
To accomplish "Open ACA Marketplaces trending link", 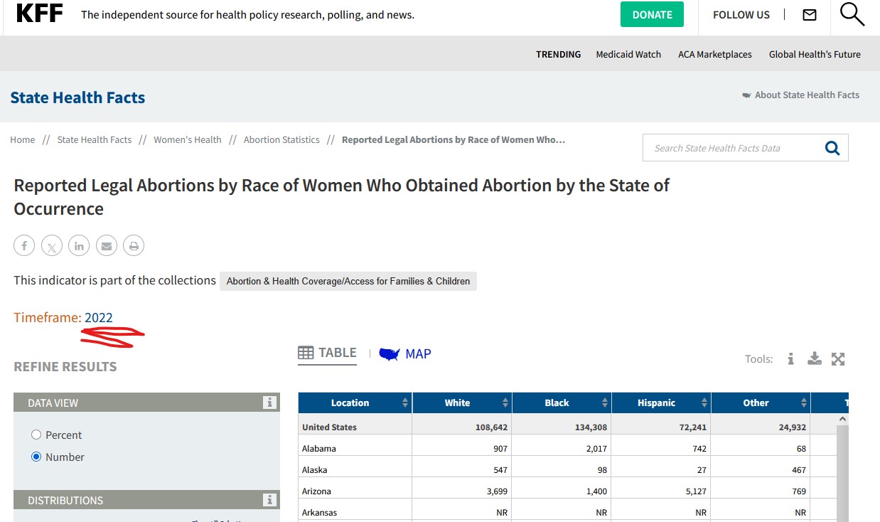I will (x=714, y=54).
